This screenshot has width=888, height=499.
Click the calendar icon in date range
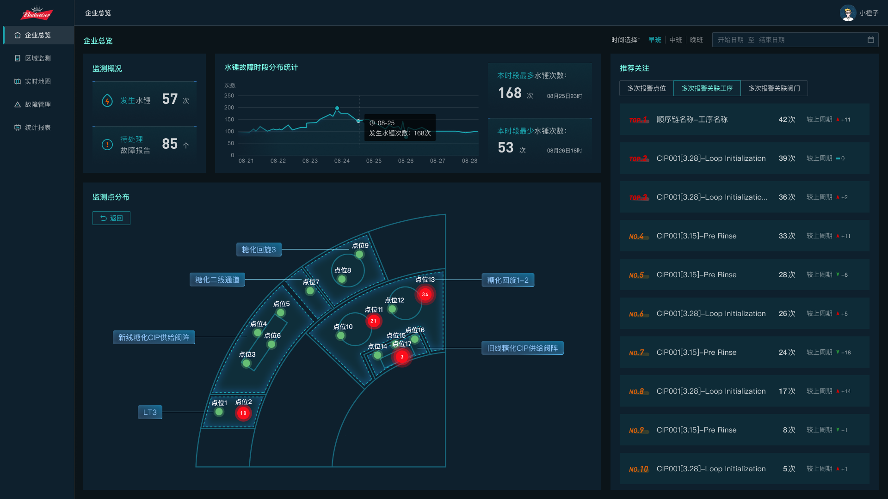(870, 40)
